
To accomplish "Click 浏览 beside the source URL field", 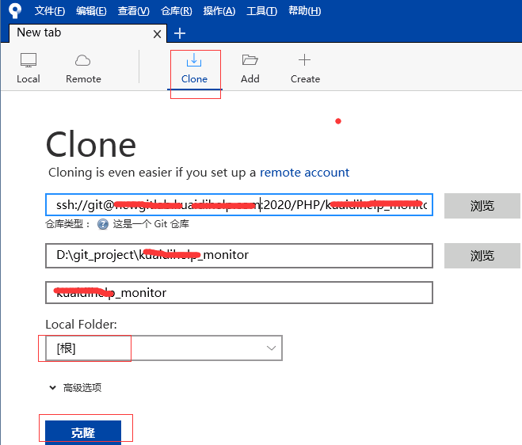I will click(x=482, y=206).
